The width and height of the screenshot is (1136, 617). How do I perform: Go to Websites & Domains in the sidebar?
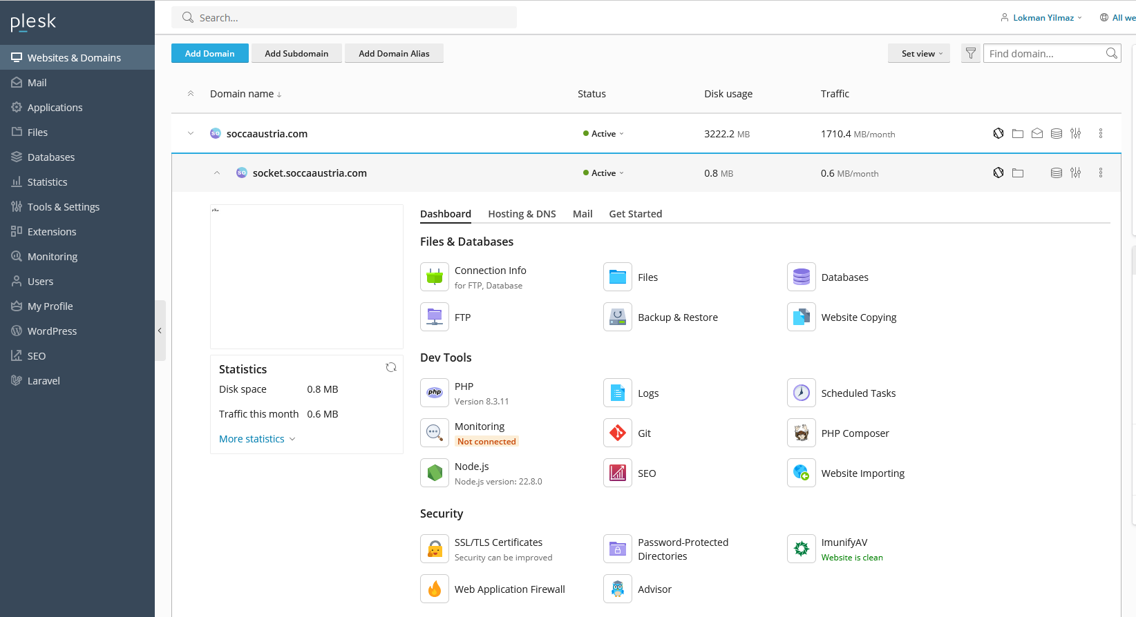click(x=77, y=57)
